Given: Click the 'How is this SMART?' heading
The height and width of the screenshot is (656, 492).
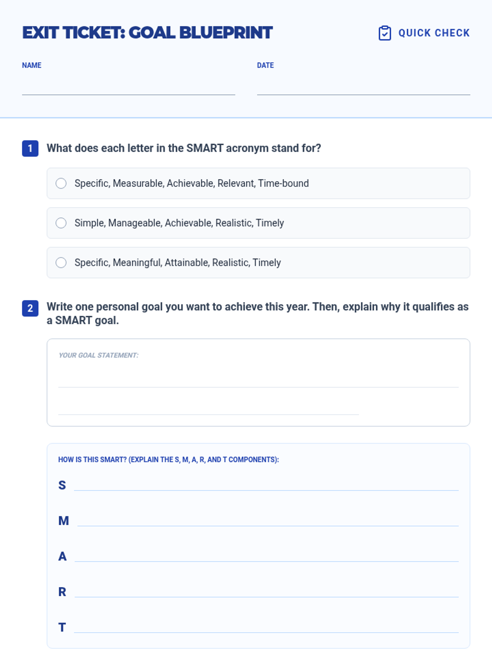Looking at the screenshot, I should [168, 460].
